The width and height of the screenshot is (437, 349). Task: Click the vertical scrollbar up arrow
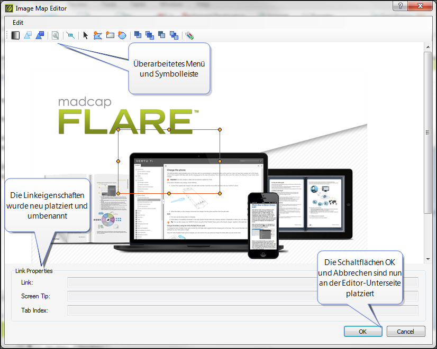click(x=427, y=47)
